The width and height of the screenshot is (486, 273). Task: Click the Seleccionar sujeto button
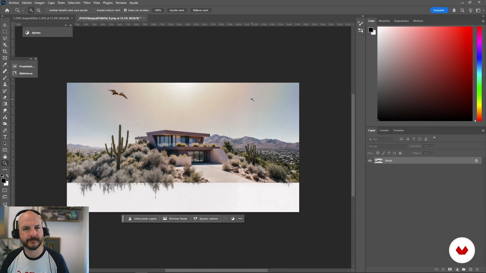[x=143, y=219]
